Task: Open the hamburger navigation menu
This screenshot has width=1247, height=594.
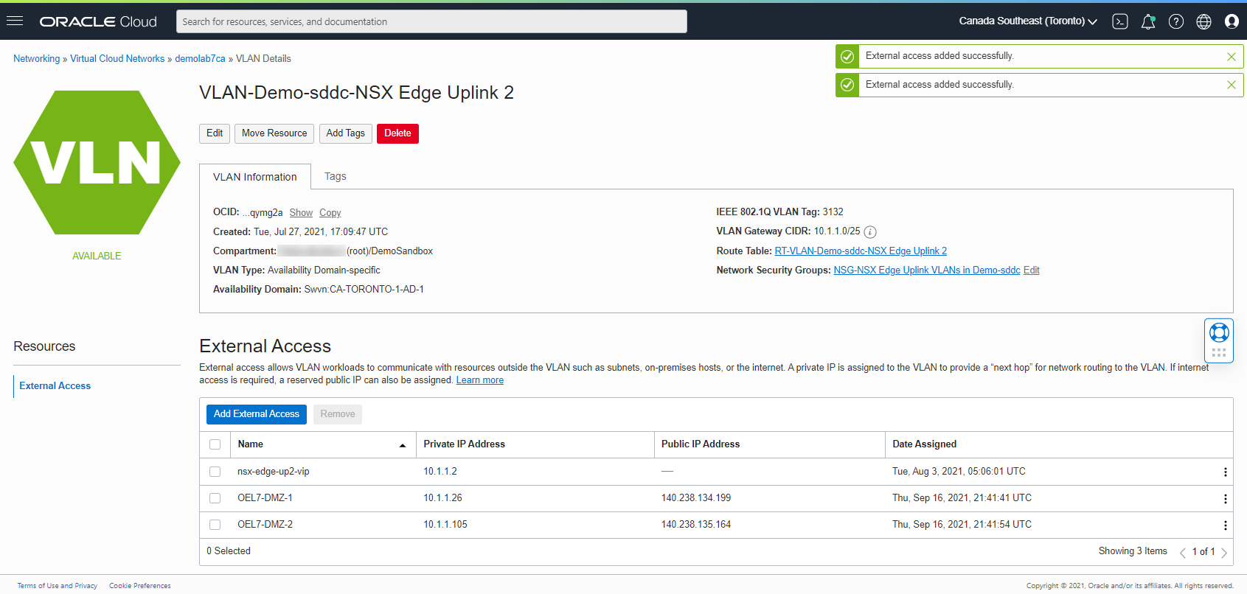Action: click(x=15, y=21)
